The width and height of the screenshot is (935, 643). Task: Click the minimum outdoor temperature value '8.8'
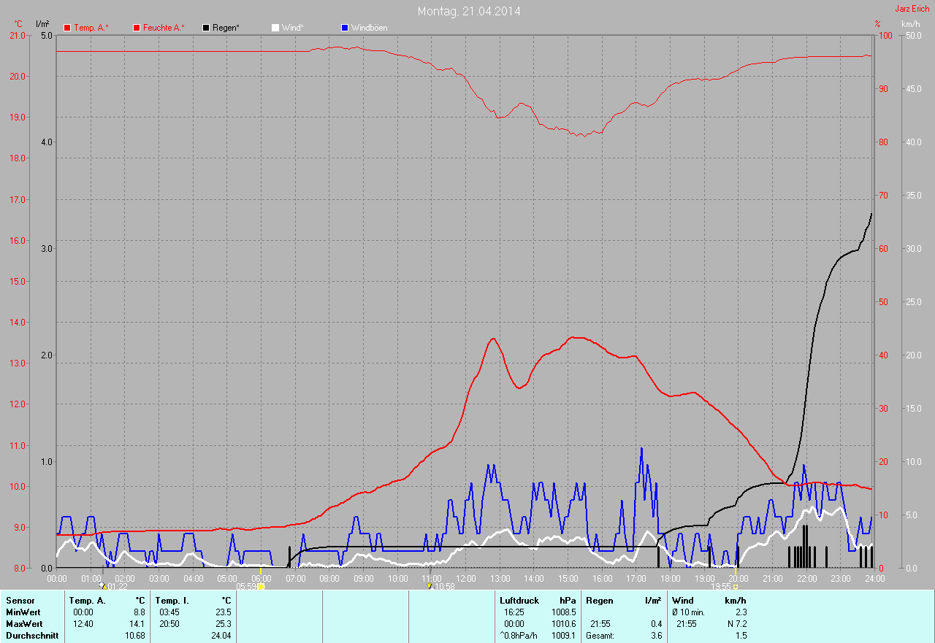click(139, 612)
